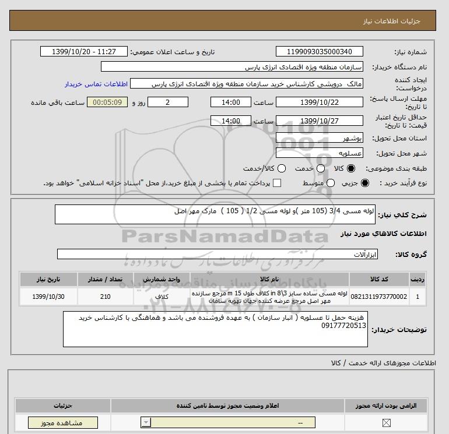The height and width of the screenshot is (434, 449).
Task: Click the شماره نیاز field 1199093035000340
Action: pos(320,51)
